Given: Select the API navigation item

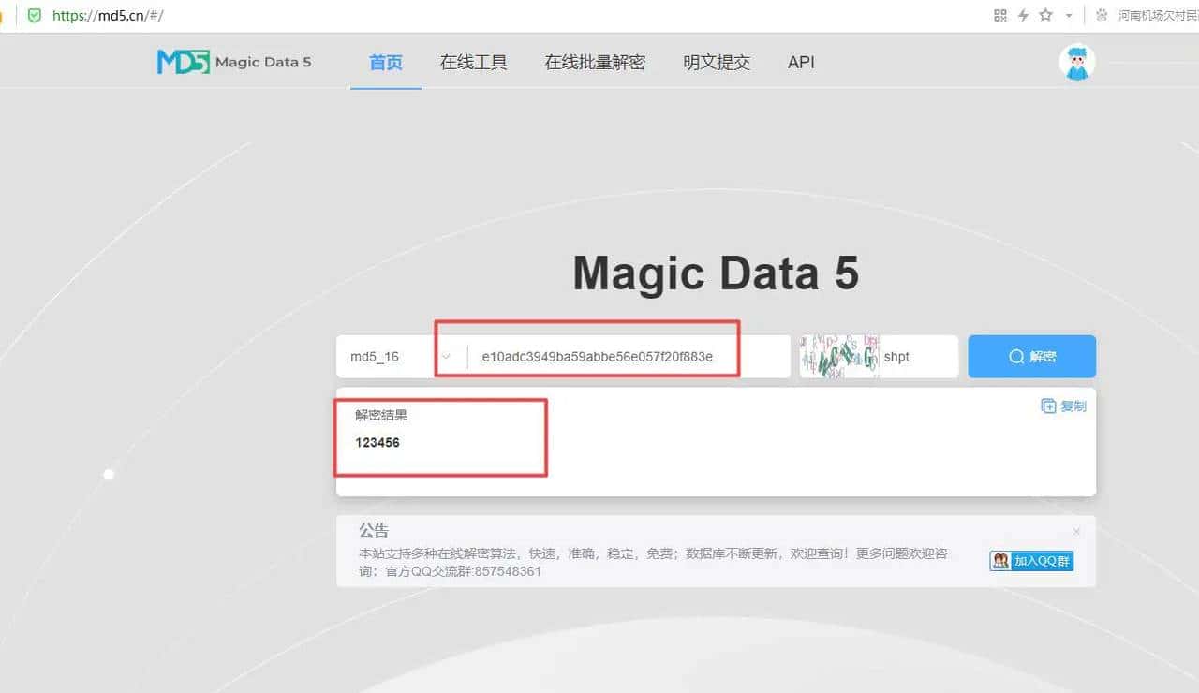Looking at the screenshot, I should coord(801,62).
